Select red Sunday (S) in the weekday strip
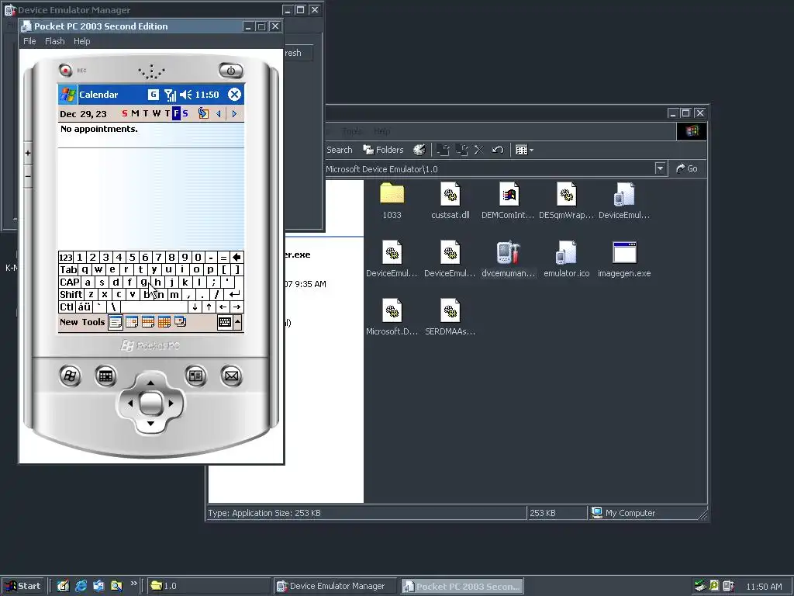Screen dimensions: 794x596 pos(125,113)
